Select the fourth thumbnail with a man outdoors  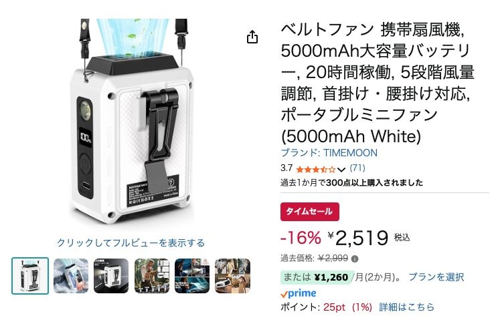point(151,276)
